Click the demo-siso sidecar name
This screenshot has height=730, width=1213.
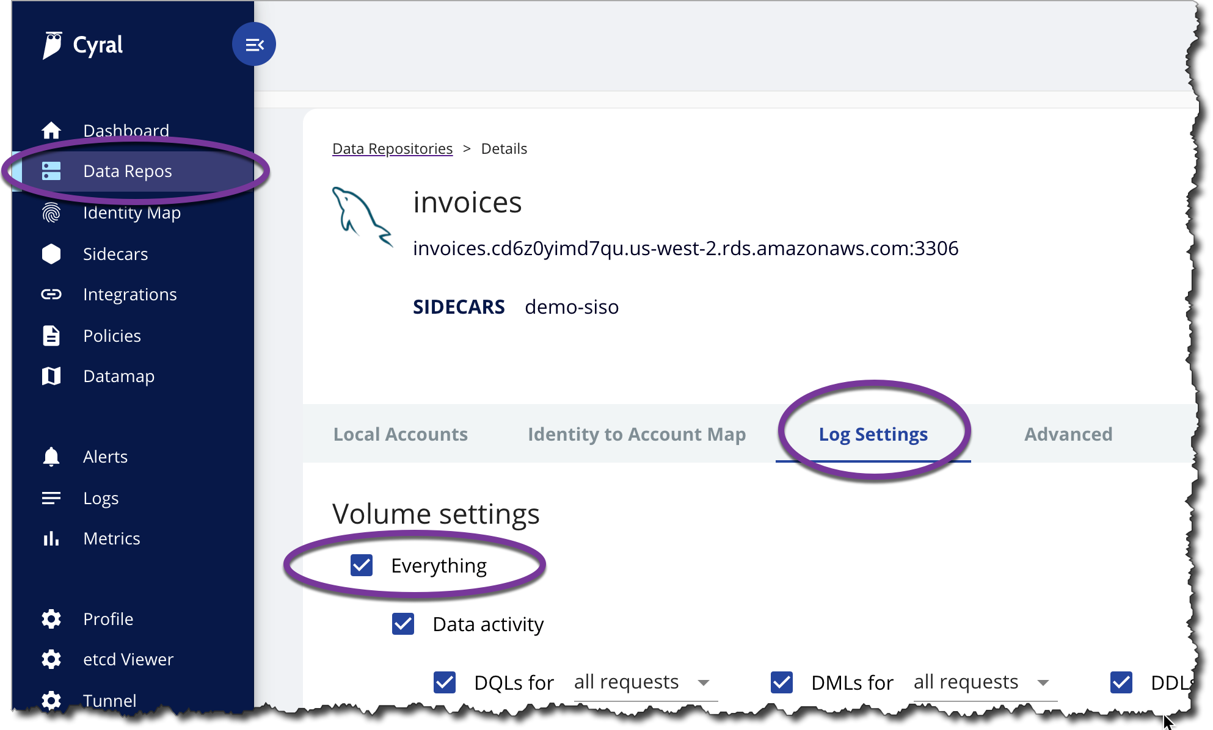click(572, 306)
